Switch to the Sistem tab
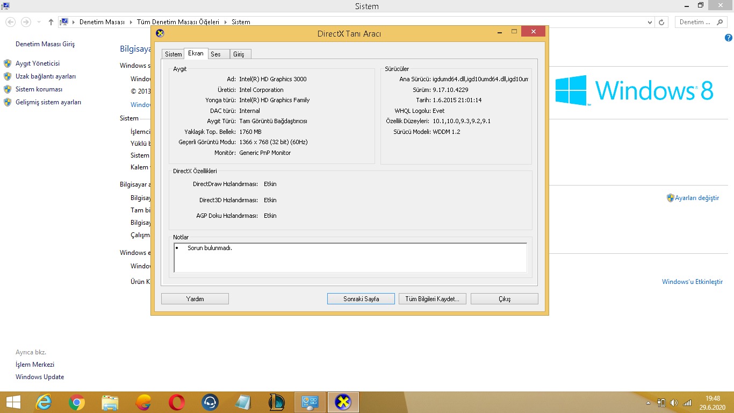Screen dimensions: 734x413 click(x=173, y=54)
